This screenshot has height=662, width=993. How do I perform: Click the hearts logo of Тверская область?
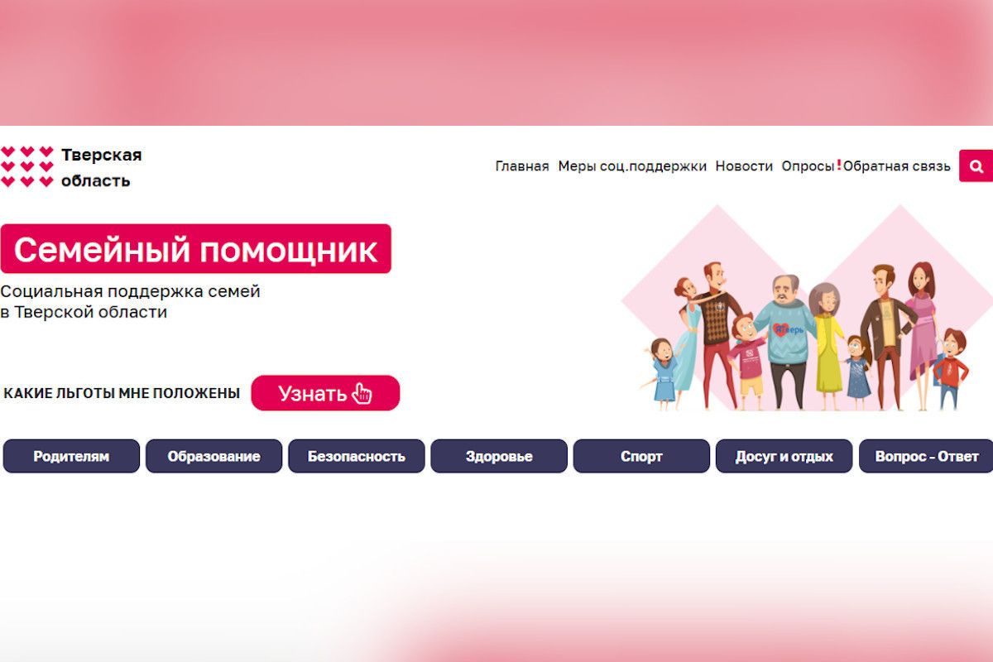tap(27, 166)
